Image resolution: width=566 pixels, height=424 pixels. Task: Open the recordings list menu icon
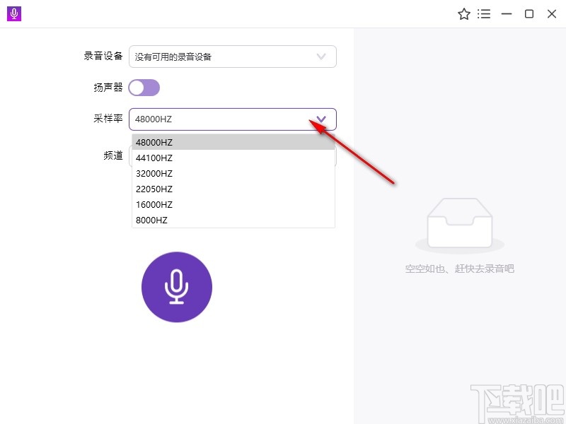[484, 13]
